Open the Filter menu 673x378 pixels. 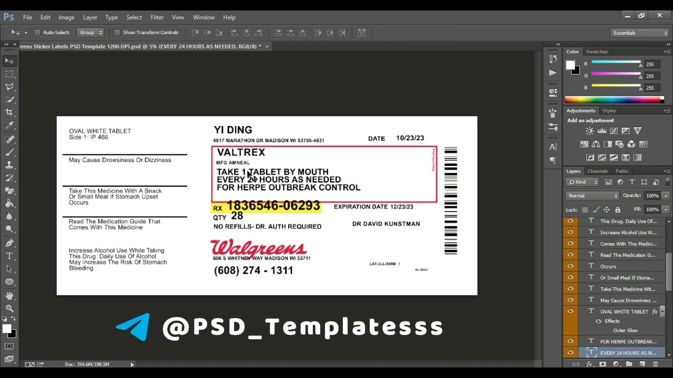pyautogui.click(x=157, y=17)
